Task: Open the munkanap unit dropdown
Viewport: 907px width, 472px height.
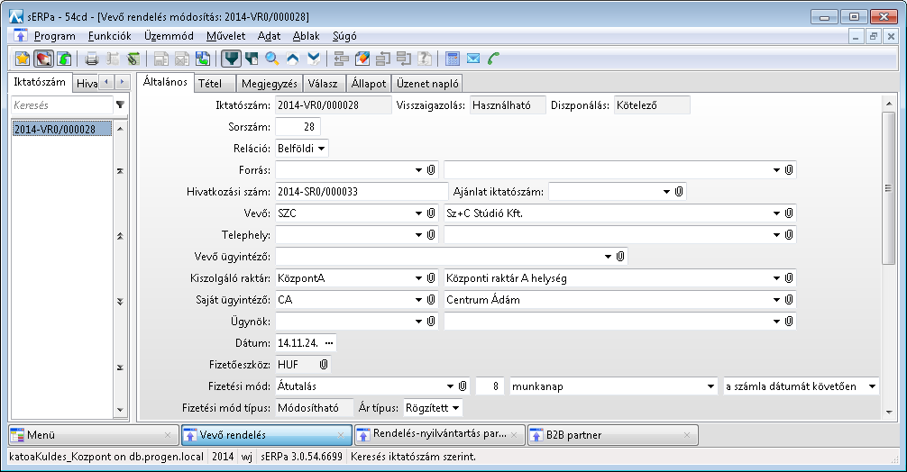Action: [710, 386]
